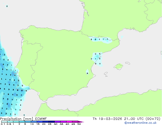Click the 0.1–0.5 mm legend swatch
The image size is (162, 125).
click(x=4, y=122)
